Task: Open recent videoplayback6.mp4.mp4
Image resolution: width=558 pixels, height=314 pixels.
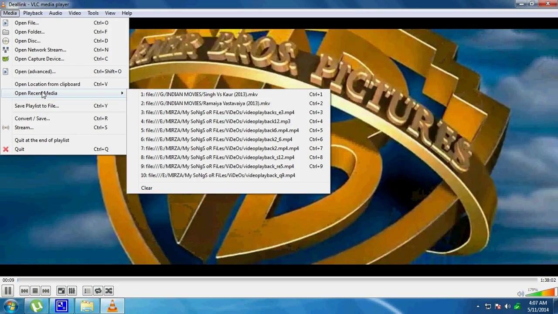Action: 228,130
